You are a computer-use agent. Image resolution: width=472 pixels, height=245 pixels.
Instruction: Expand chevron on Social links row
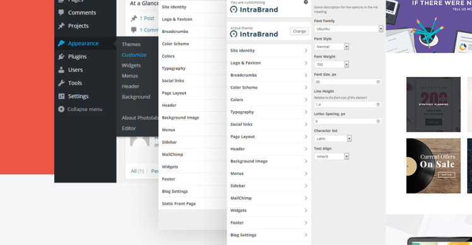pos(306,124)
